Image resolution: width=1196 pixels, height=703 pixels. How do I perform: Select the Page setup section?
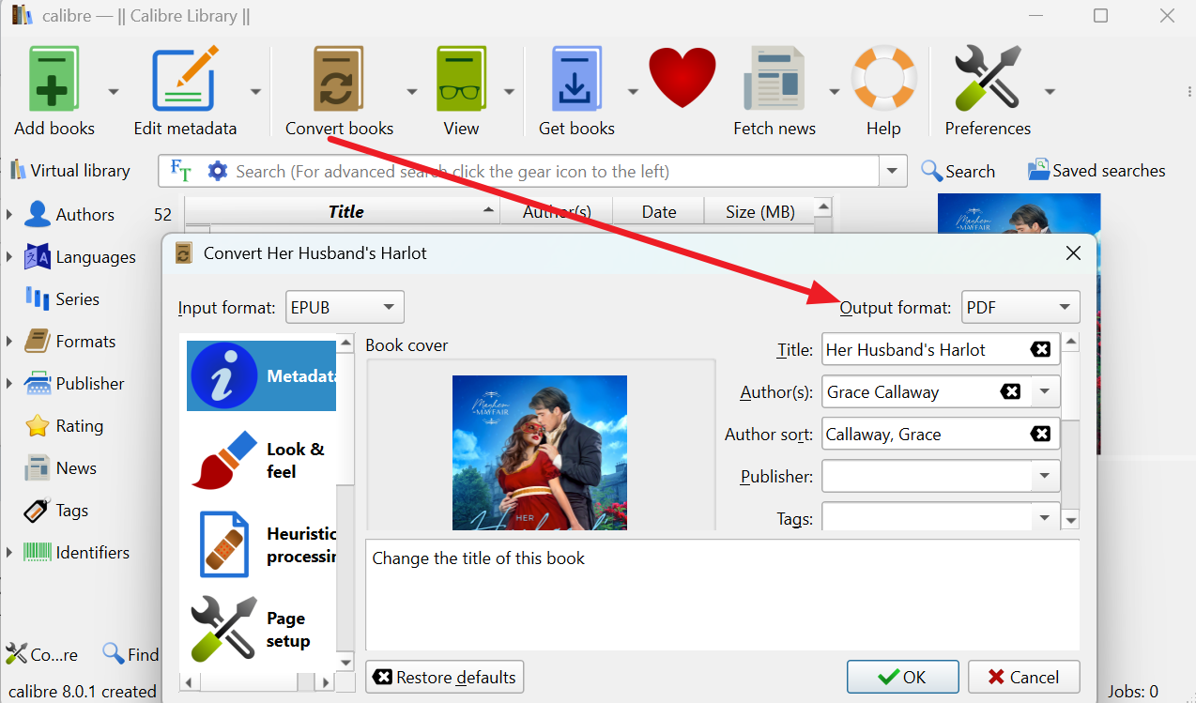pyautogui.click(x=261, y=629)
